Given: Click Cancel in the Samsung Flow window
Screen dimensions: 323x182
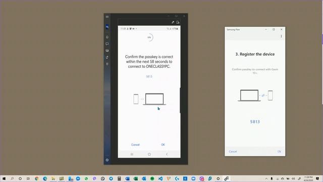Looking at the screenshot, I should 233,152.
